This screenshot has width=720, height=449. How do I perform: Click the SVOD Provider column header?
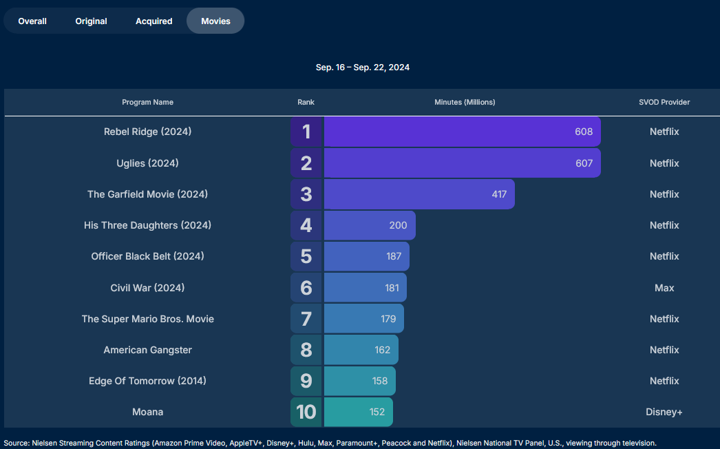(x=664, y=102)
